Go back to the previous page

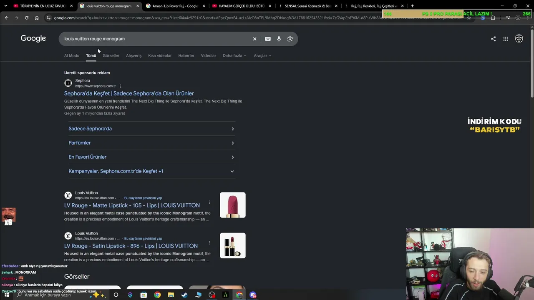coord(7,17)
